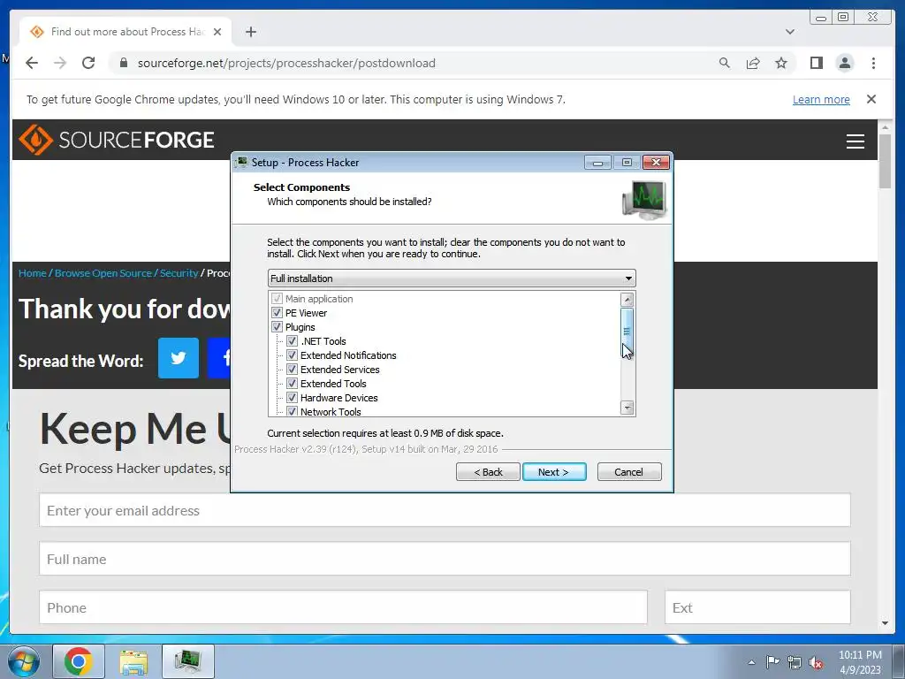Click the Full name field
Image resolution: width=905 pixels, height=679 pixels.
(x=445, y=559)
